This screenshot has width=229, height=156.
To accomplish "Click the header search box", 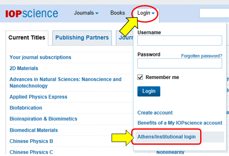I will [x=214, y=13].
